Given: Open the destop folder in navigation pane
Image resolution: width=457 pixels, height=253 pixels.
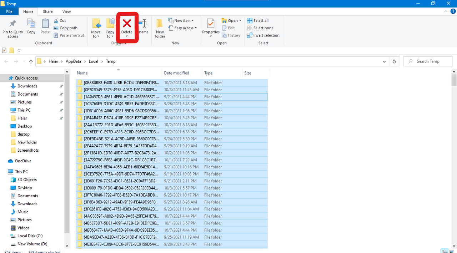Looking at the screenshot, I should [24, 134].
